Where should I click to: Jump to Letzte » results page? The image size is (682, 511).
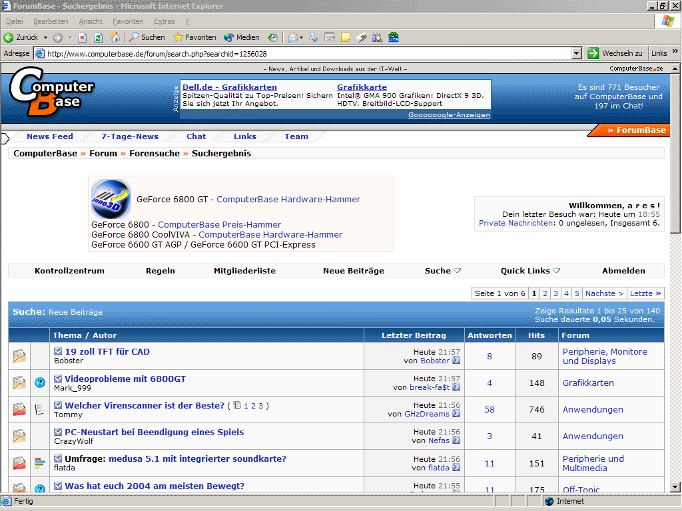click(645, 293)
